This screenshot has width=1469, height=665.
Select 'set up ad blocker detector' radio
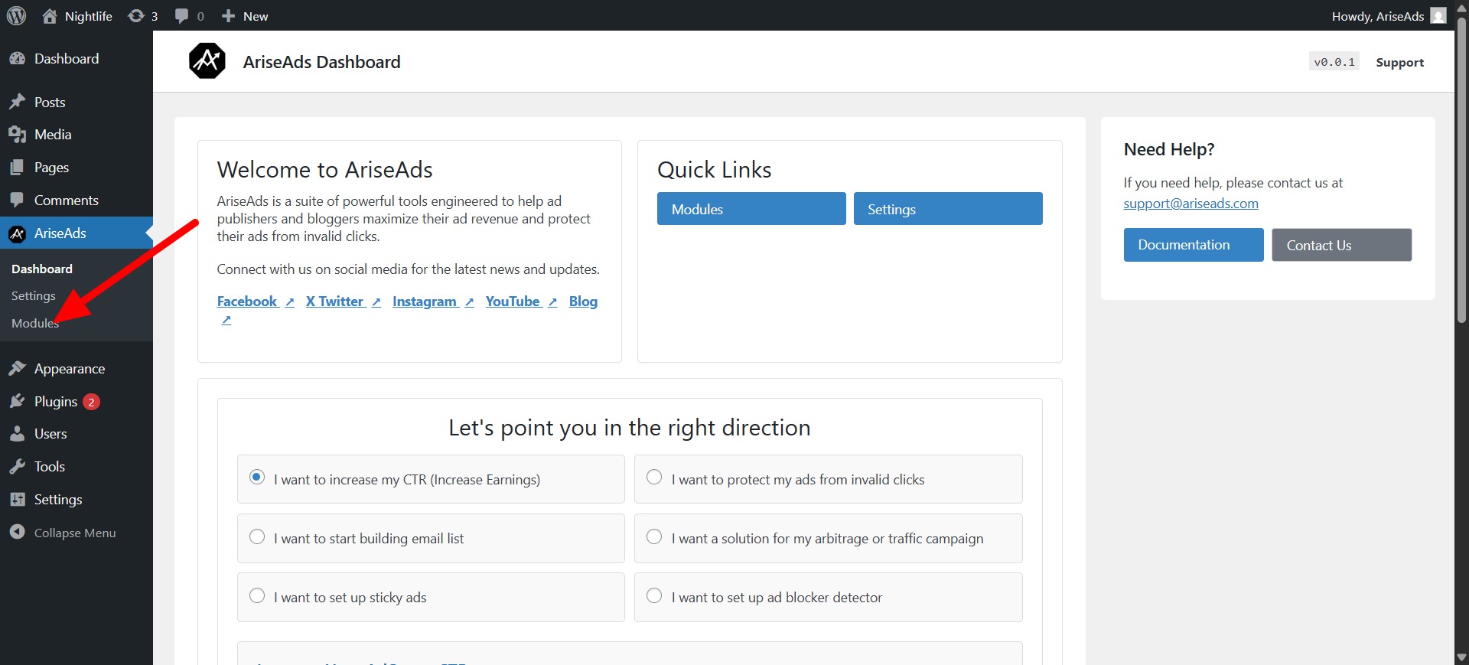coord(654,595)
